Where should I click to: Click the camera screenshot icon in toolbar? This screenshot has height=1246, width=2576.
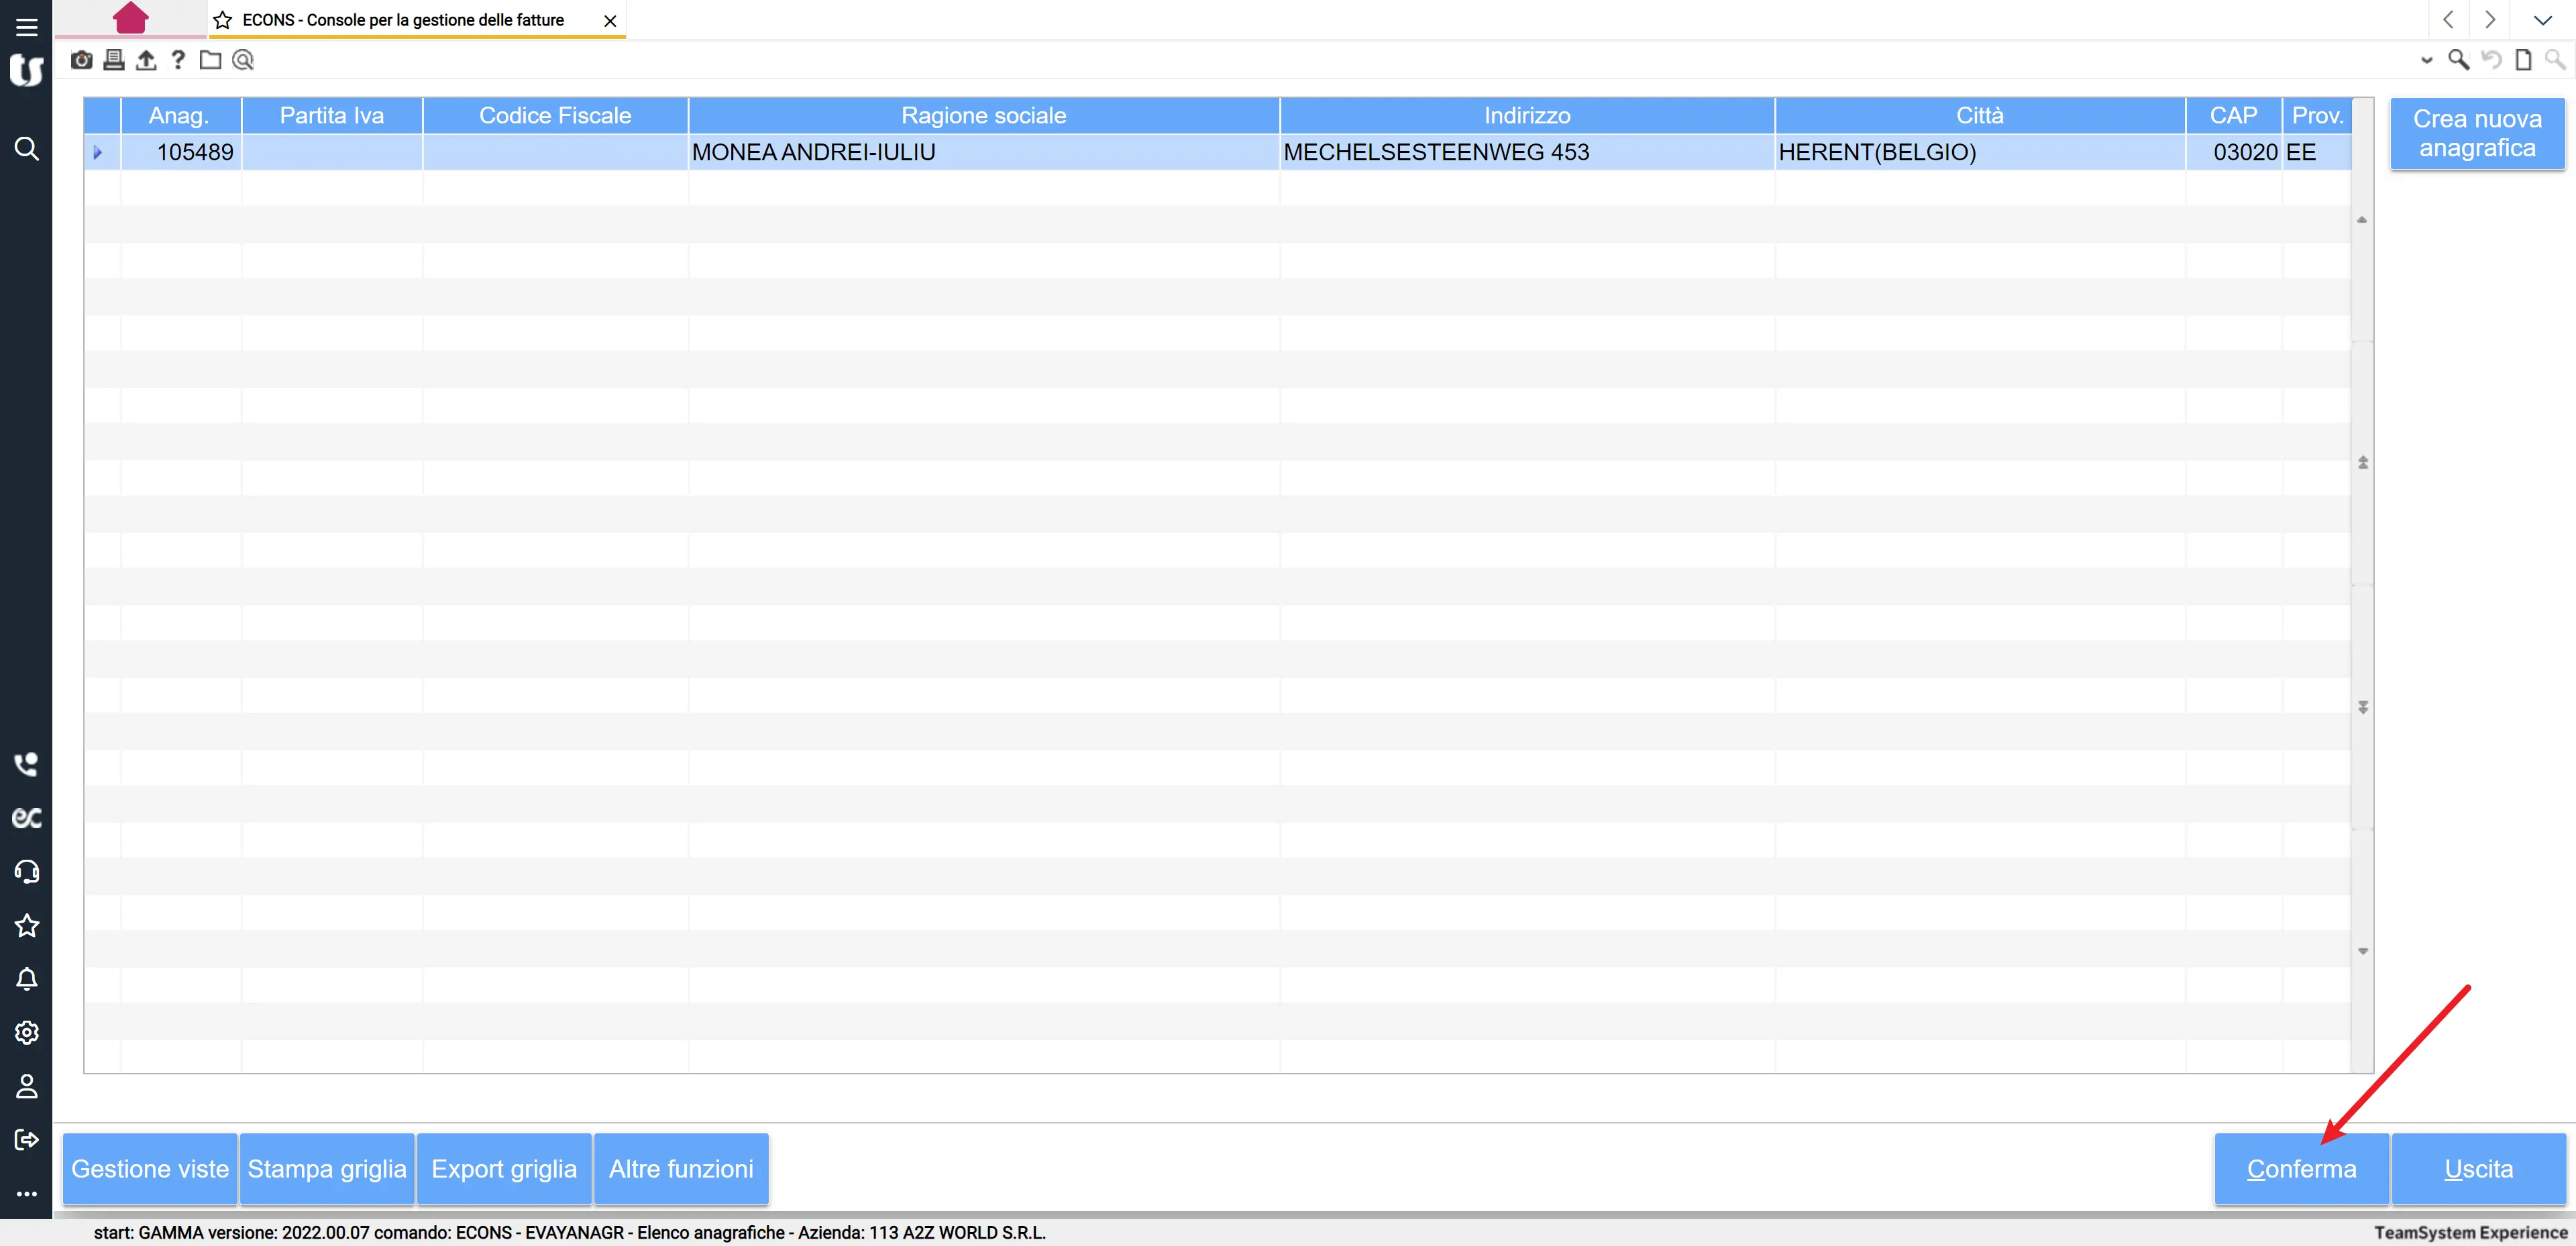[x=82, y=60]
